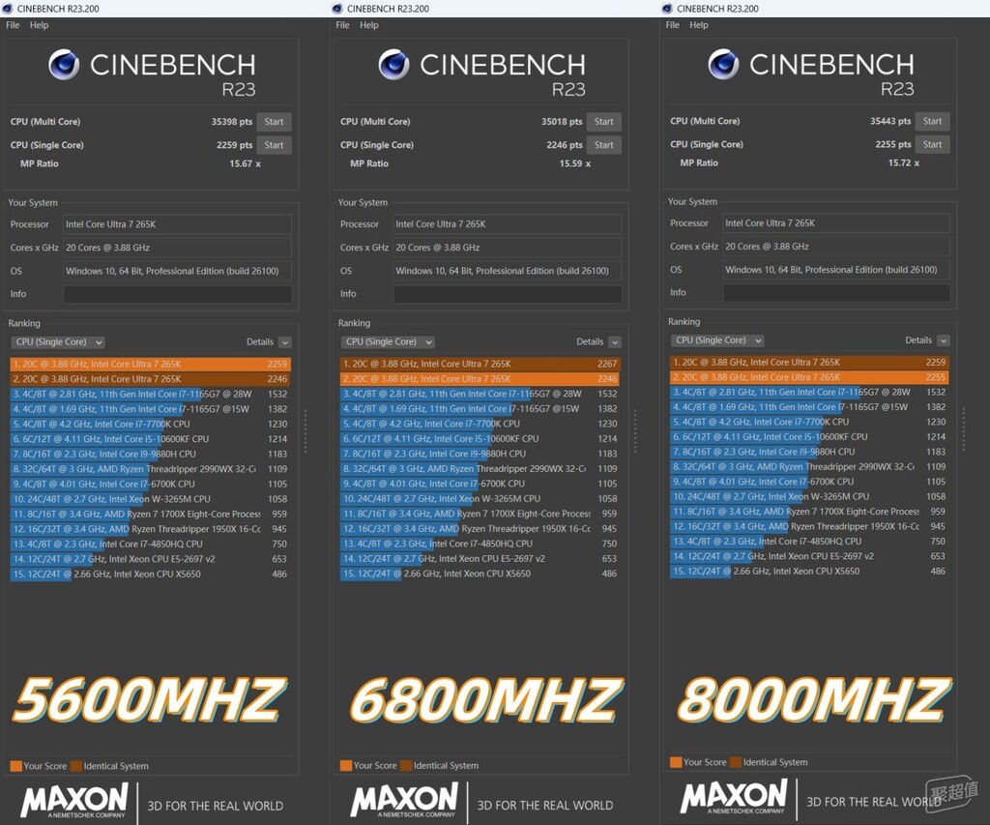Select the rank 2 row scoring 2246, left window
This screenshot has width=990, height=825.
coord(150,379)
